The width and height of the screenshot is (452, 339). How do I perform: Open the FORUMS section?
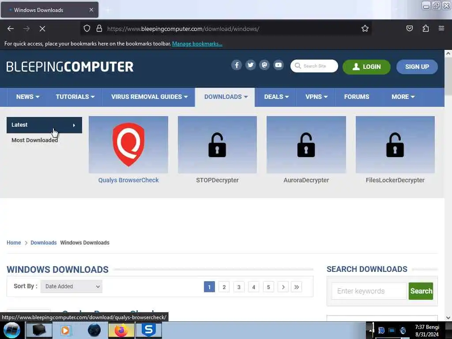357,97
